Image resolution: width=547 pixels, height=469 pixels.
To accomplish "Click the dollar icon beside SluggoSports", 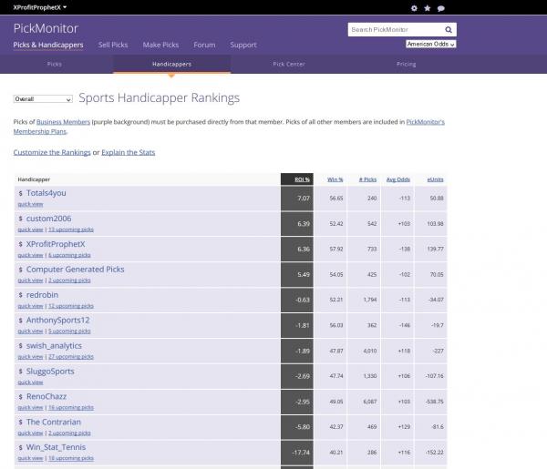I will [21, 372].
